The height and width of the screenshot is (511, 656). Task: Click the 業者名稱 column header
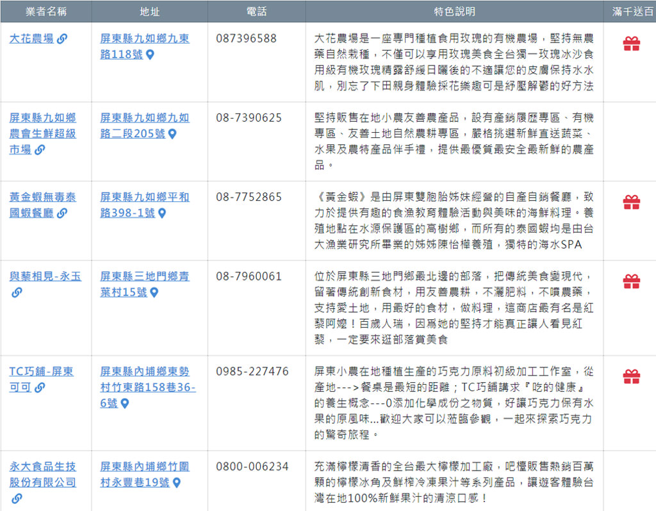45,12
